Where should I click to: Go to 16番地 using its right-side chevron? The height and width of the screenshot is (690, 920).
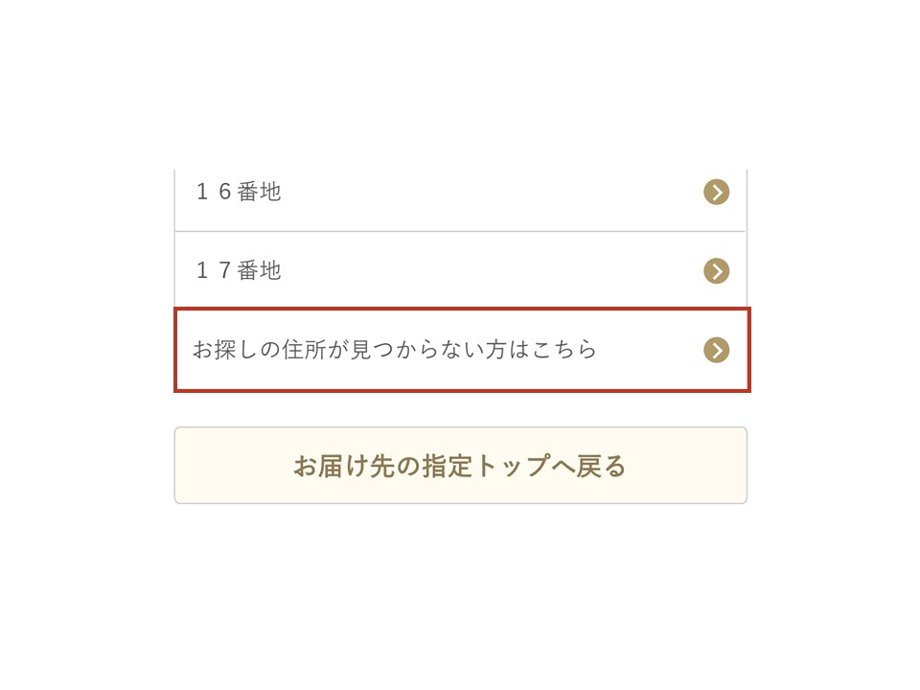coord(716,193)
